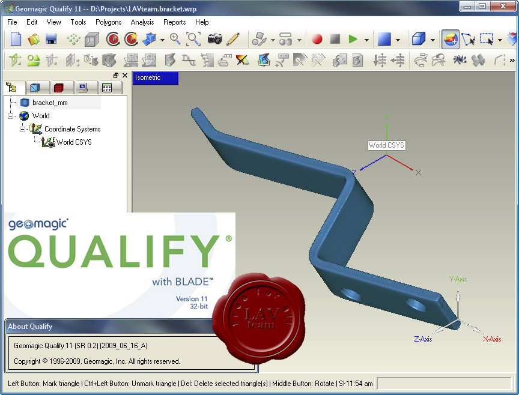The height and width of the screenshot is (395, 519).
Task: Click the align-left distribute icon
Action: click(x=398, y=60)
